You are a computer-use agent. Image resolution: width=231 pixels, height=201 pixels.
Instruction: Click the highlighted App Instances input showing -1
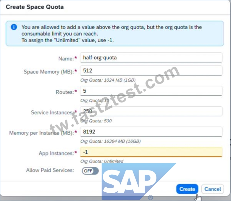151,152
